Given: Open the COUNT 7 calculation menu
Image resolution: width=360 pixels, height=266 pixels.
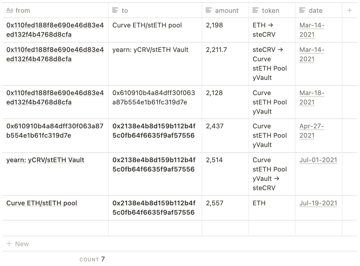Looking at the screenshot, I should tap(92, 259).
